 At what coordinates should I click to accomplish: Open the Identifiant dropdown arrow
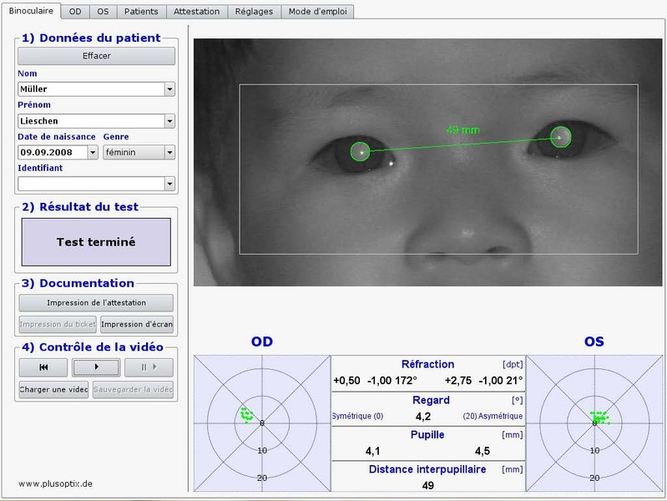(x=169, y=184)
